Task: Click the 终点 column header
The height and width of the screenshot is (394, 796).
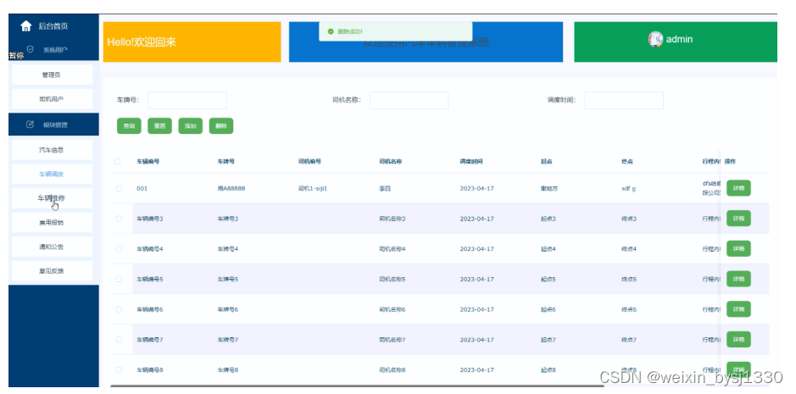Action: click(x=627, y=162)
